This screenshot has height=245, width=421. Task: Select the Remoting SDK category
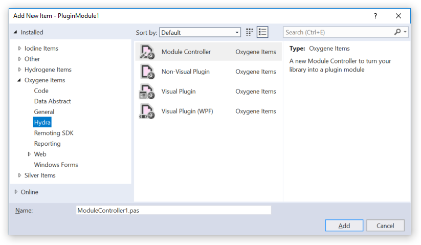click(x=54, y=133)
